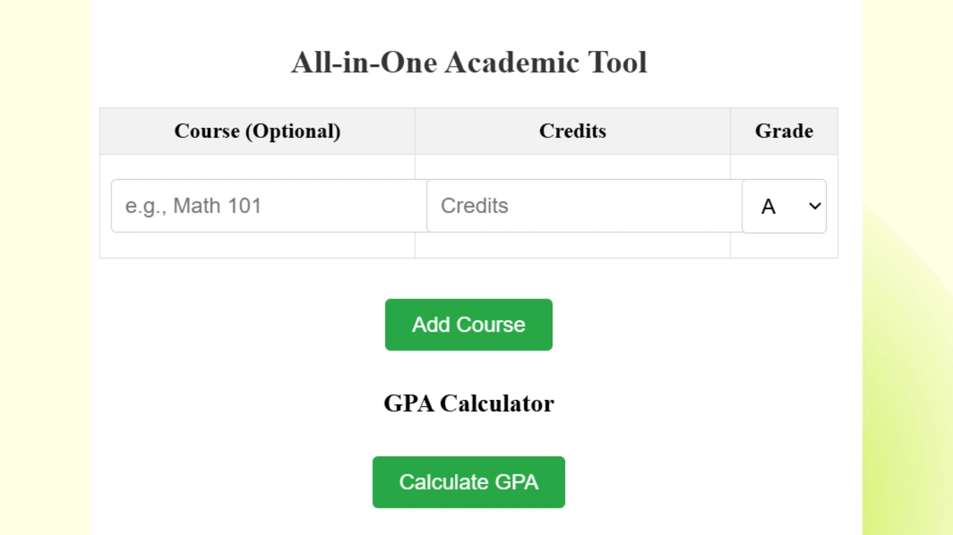The image size is (953, 535).
Task: Click the Calculate GPA button
Action: (x=468, y=482)
